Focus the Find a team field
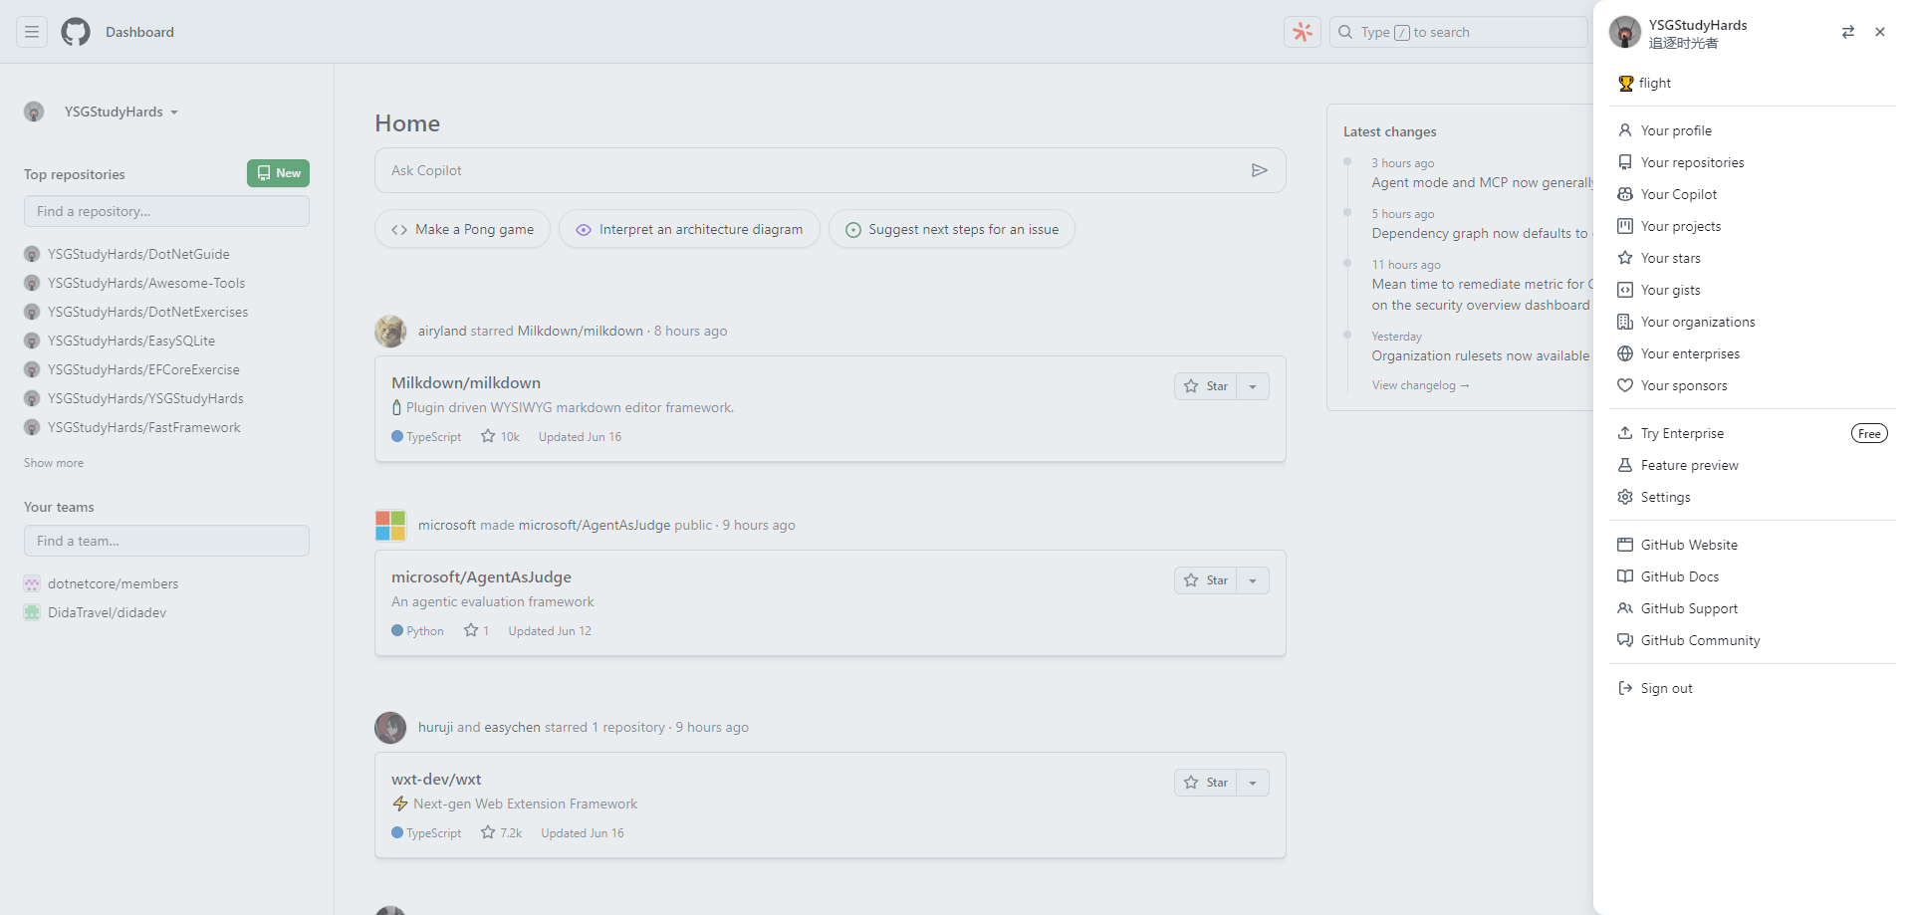1912x915 pixels. click(166, 541)
